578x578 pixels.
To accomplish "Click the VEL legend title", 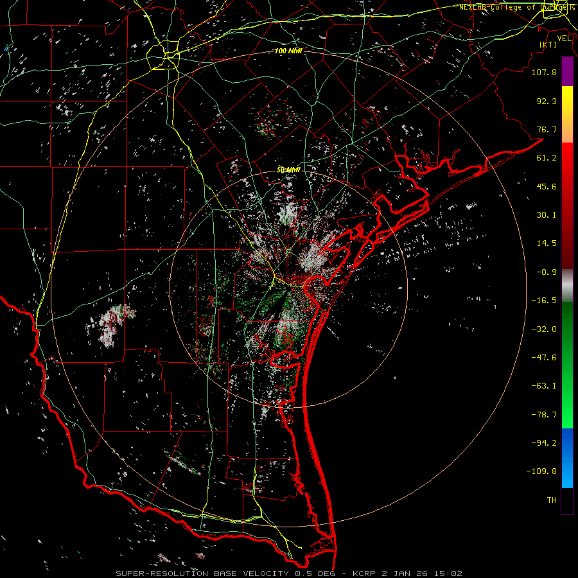I will (x=564, y=39).
